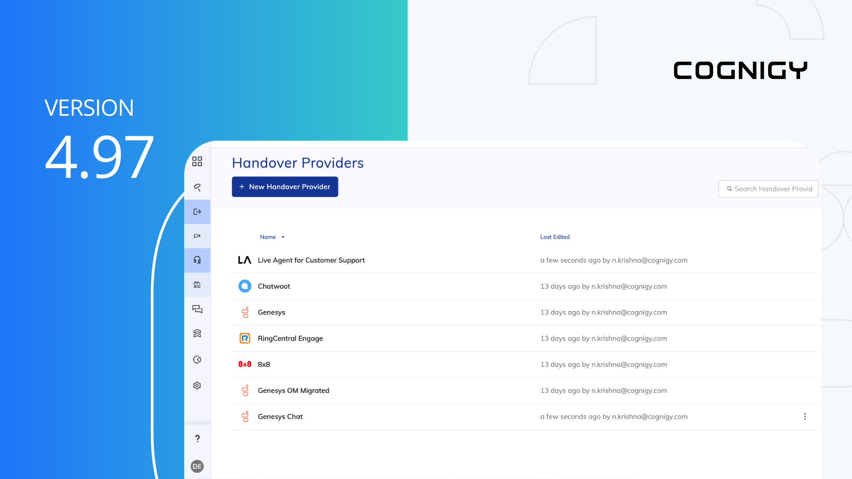
Task: Select the RingCentral Engage provider entry
Action: pyautogui.click(x=291, y=338)
